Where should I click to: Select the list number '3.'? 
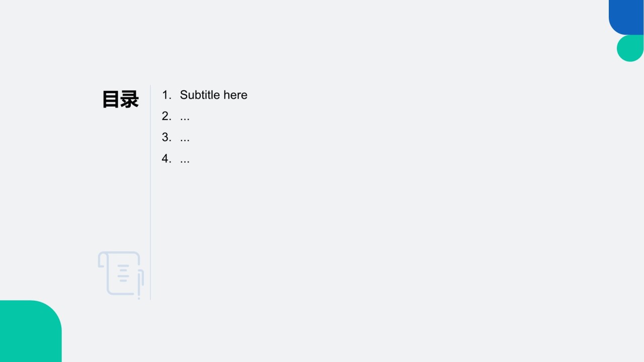[x=167, y=137]
